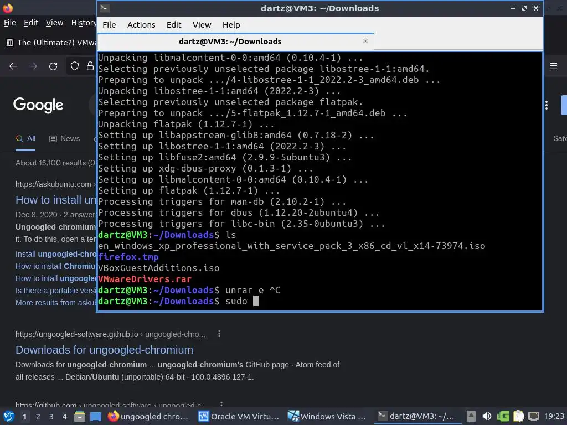567x425 pixels.
Task: Click the terminal icon in terminal title bar
Action: tap(105, 8)
